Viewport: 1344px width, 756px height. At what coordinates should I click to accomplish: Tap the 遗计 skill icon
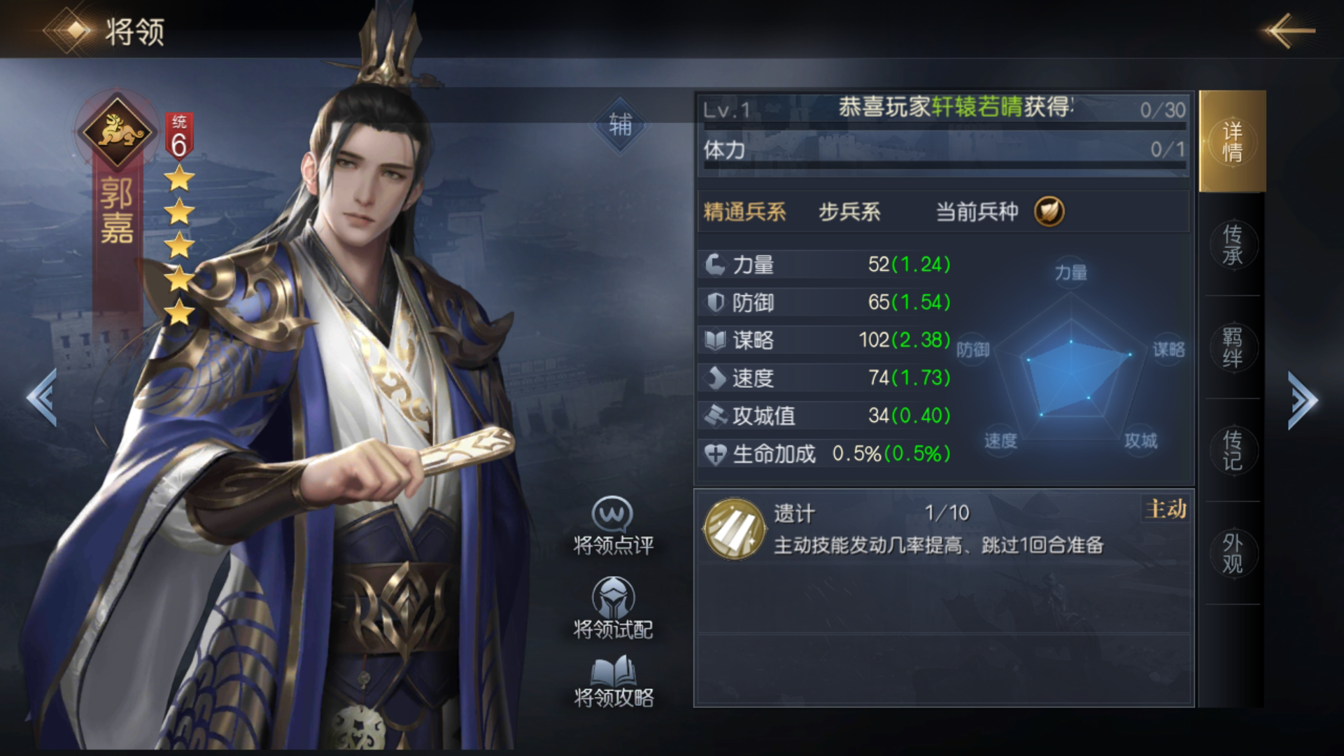point(733,529)
